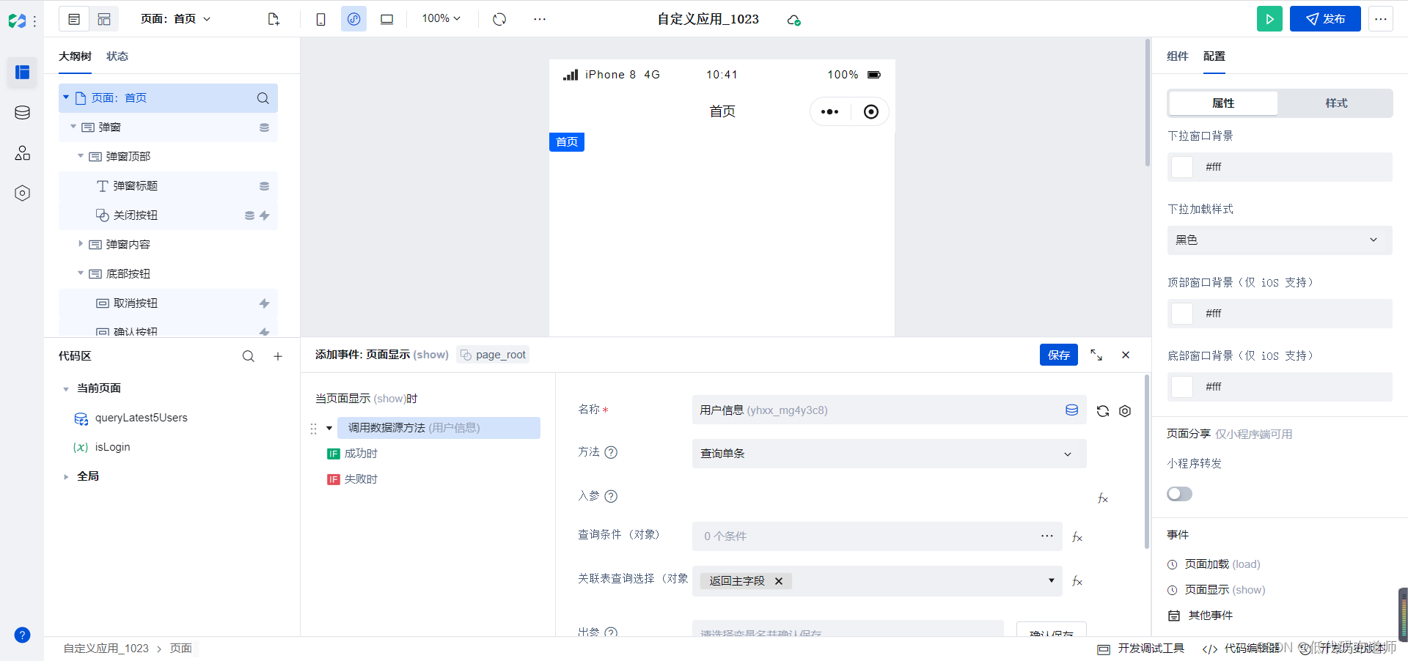The image size is (1408, 661).
Task: Open the page outline view icon in toolbar
Action: pos(74,19)
